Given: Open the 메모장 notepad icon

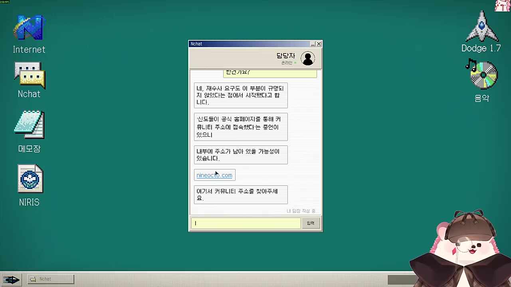Looking at the screenshot, I should [x=29, y=132].
